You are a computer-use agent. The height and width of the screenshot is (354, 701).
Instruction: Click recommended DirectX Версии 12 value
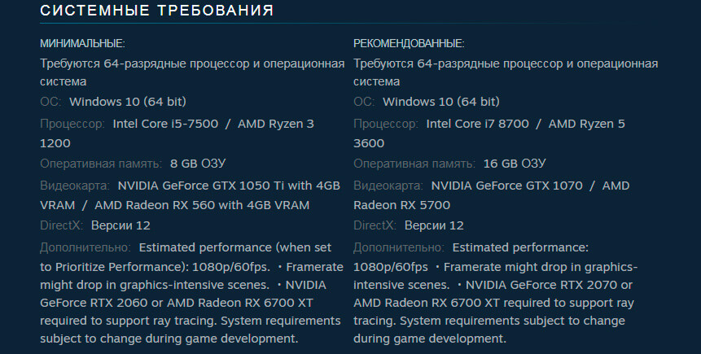click(434, 225)
